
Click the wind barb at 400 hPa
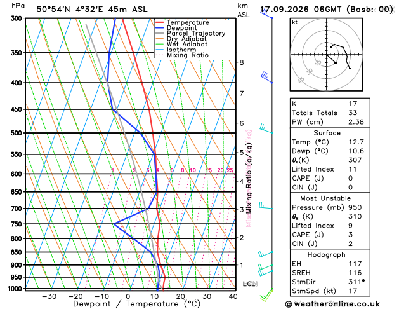click(x=266, y=78)
